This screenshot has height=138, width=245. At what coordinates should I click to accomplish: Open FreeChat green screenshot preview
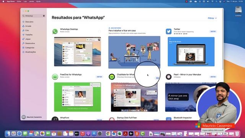pos(77,97)
